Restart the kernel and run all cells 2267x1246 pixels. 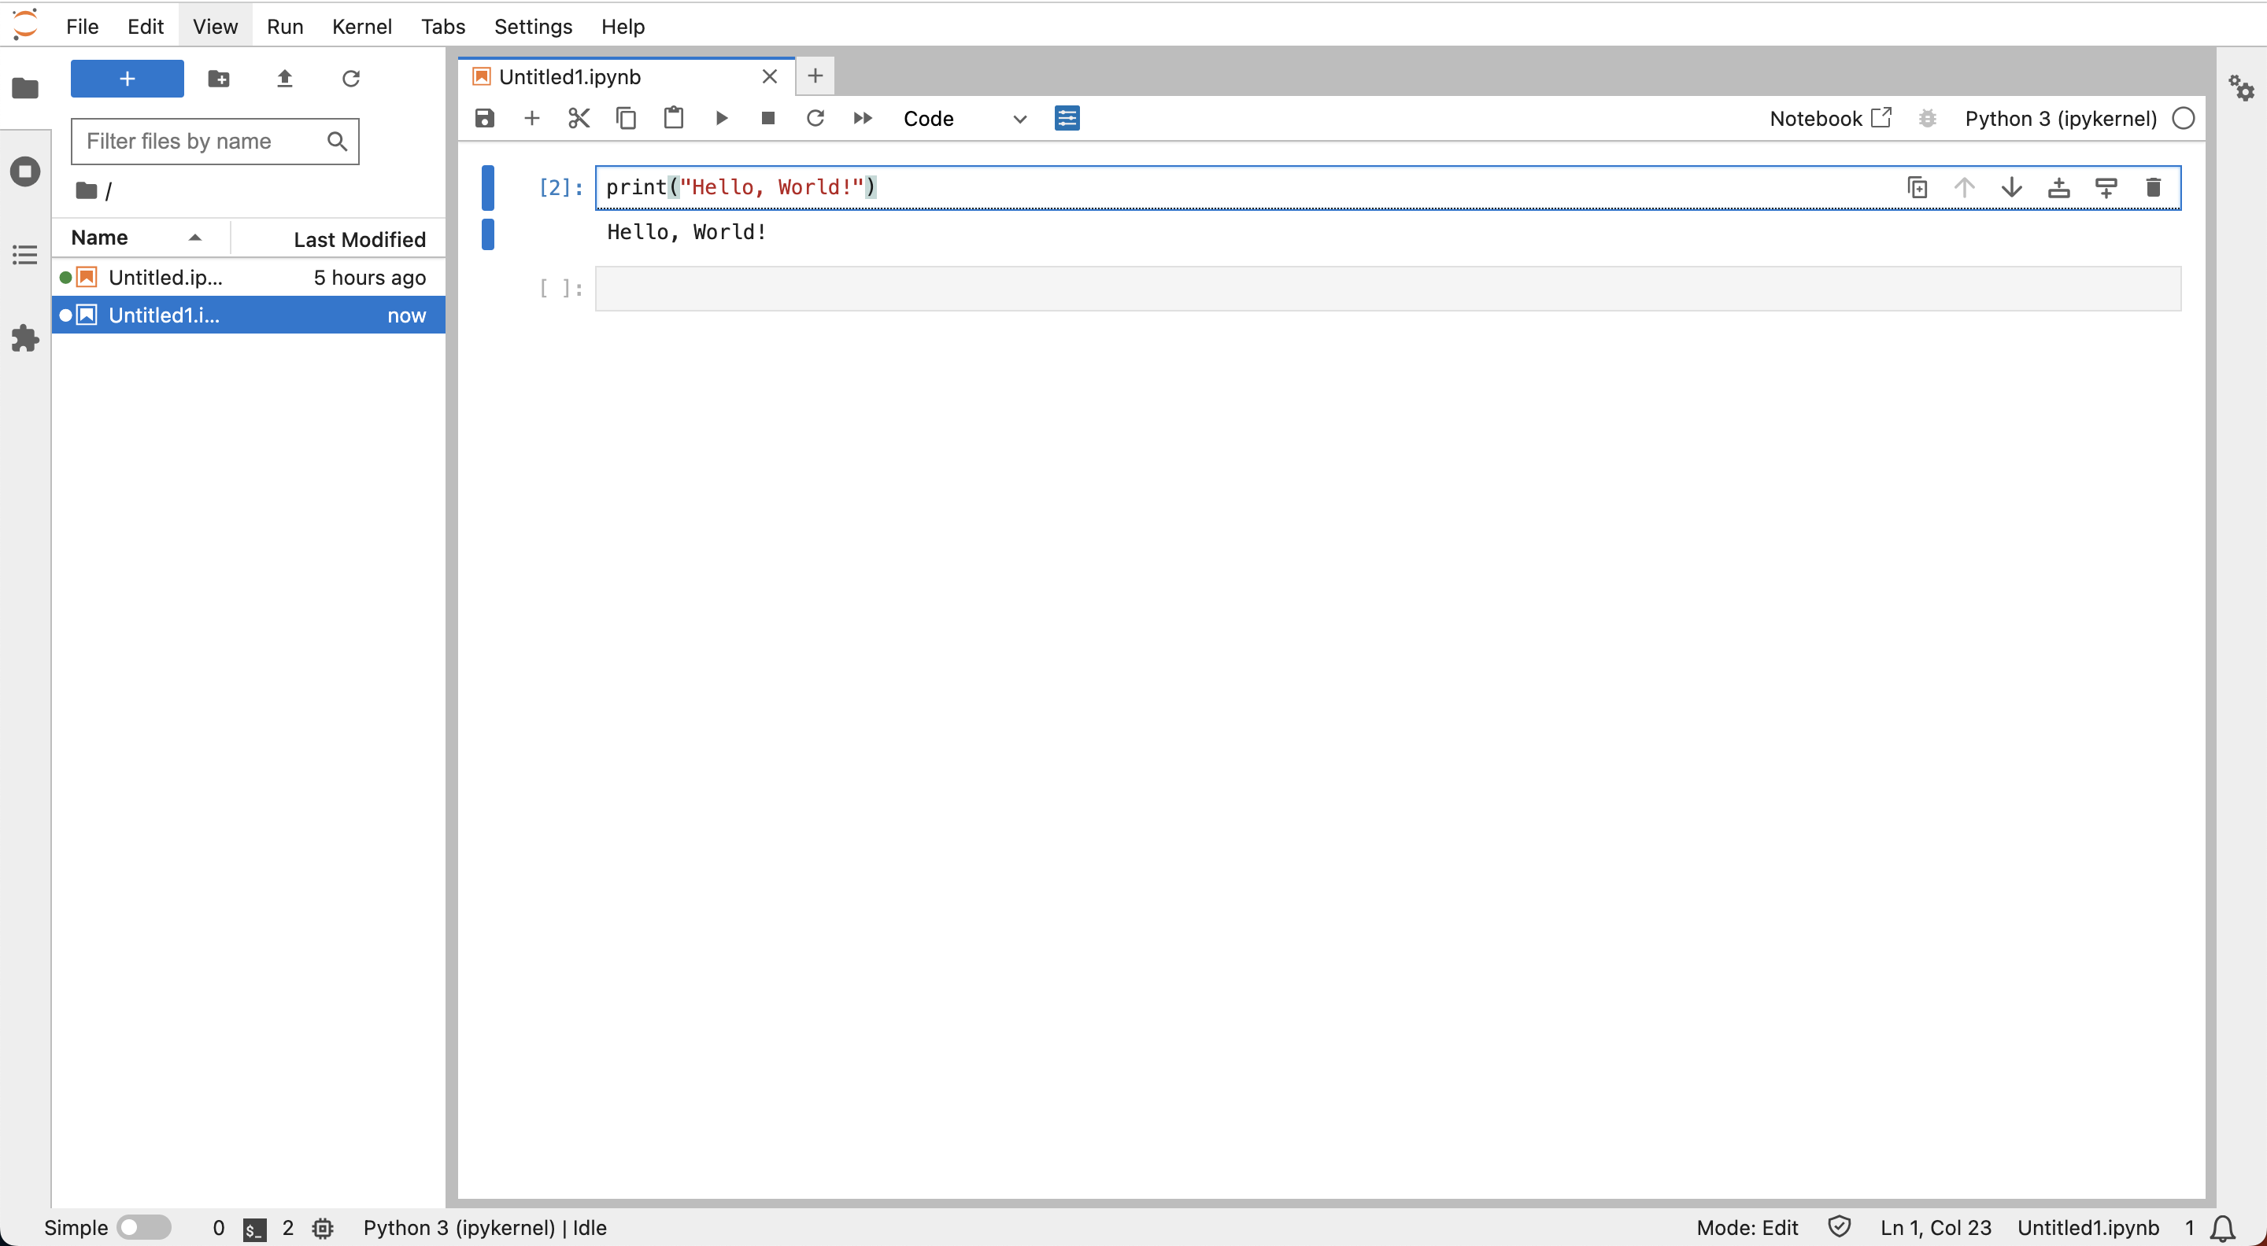pos(863,118)
